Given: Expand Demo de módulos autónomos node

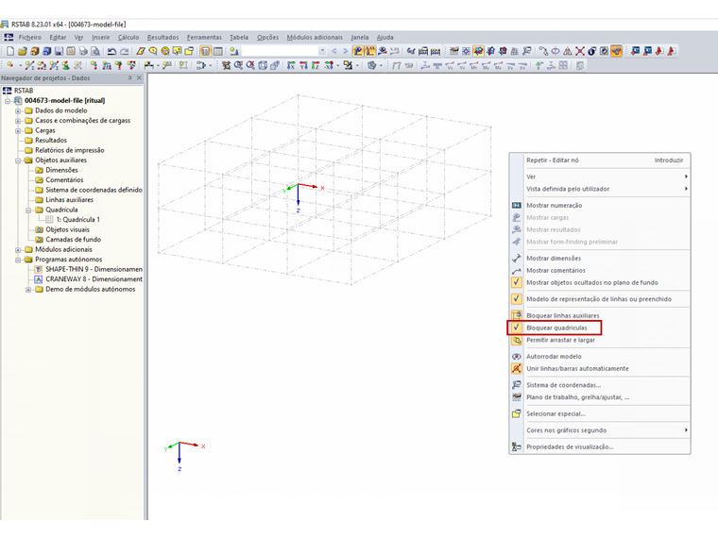Looking at the screenshot, I should pyautogui.click(x=28, y=290).
